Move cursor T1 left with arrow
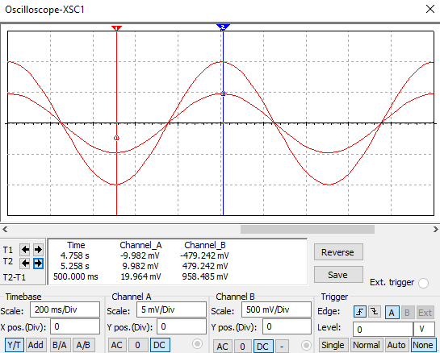 coord(25,249)
